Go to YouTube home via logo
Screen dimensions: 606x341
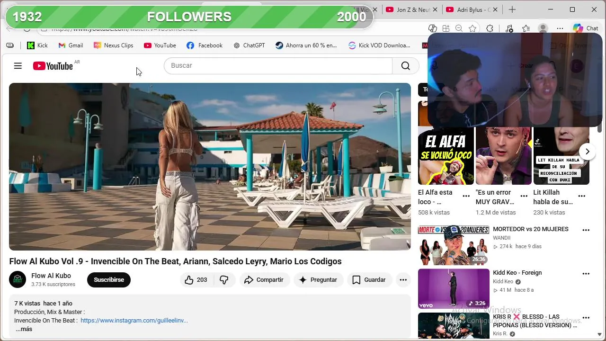(x=53, y=66)
